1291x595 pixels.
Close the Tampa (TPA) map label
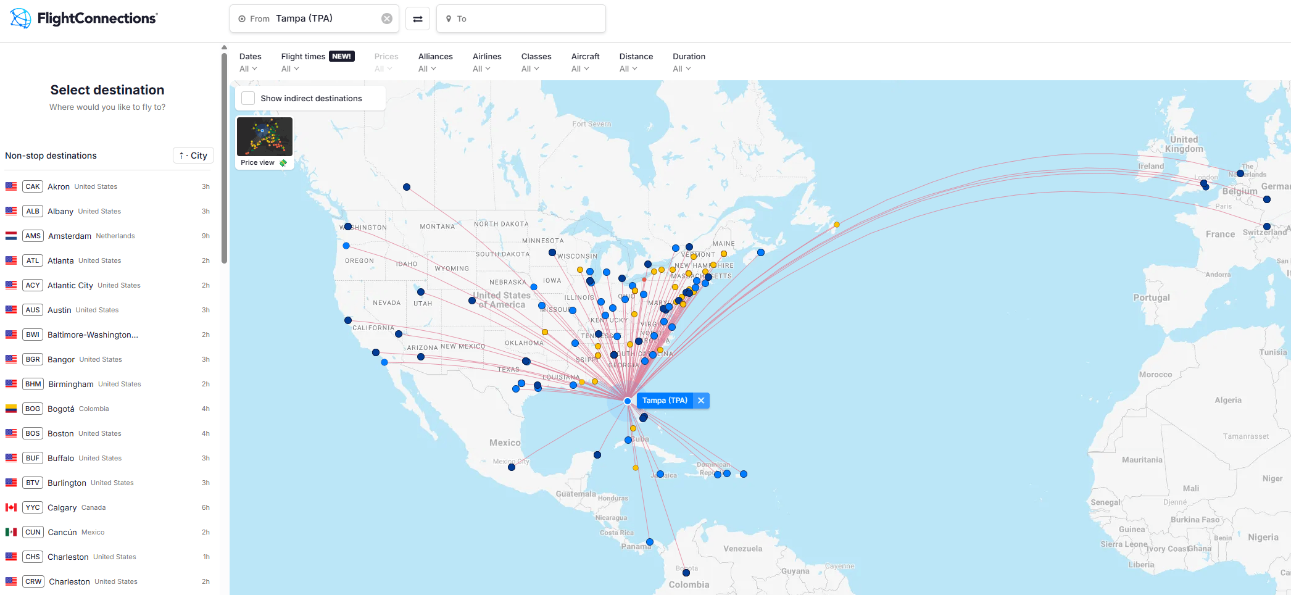701,401
